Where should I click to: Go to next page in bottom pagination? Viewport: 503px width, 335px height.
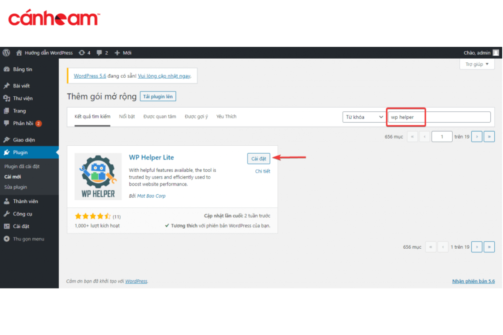(x=477, y=247)
